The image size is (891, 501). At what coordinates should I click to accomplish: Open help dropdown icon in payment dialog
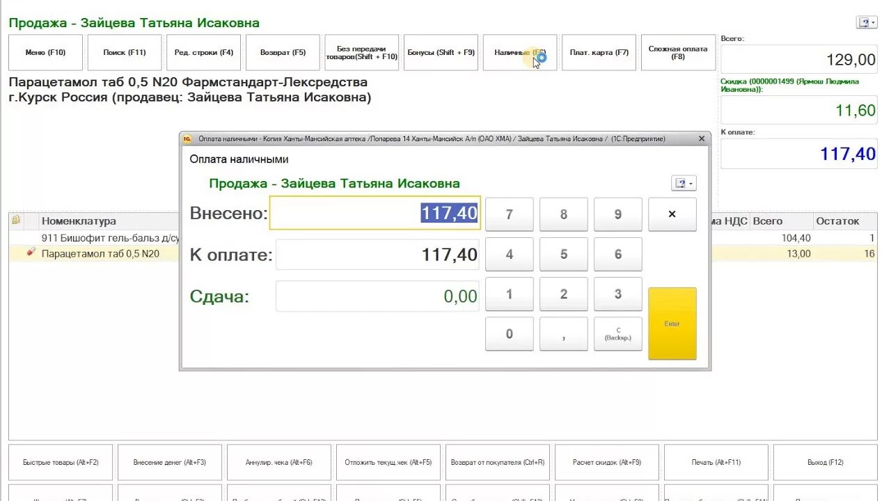pos(684,183)
